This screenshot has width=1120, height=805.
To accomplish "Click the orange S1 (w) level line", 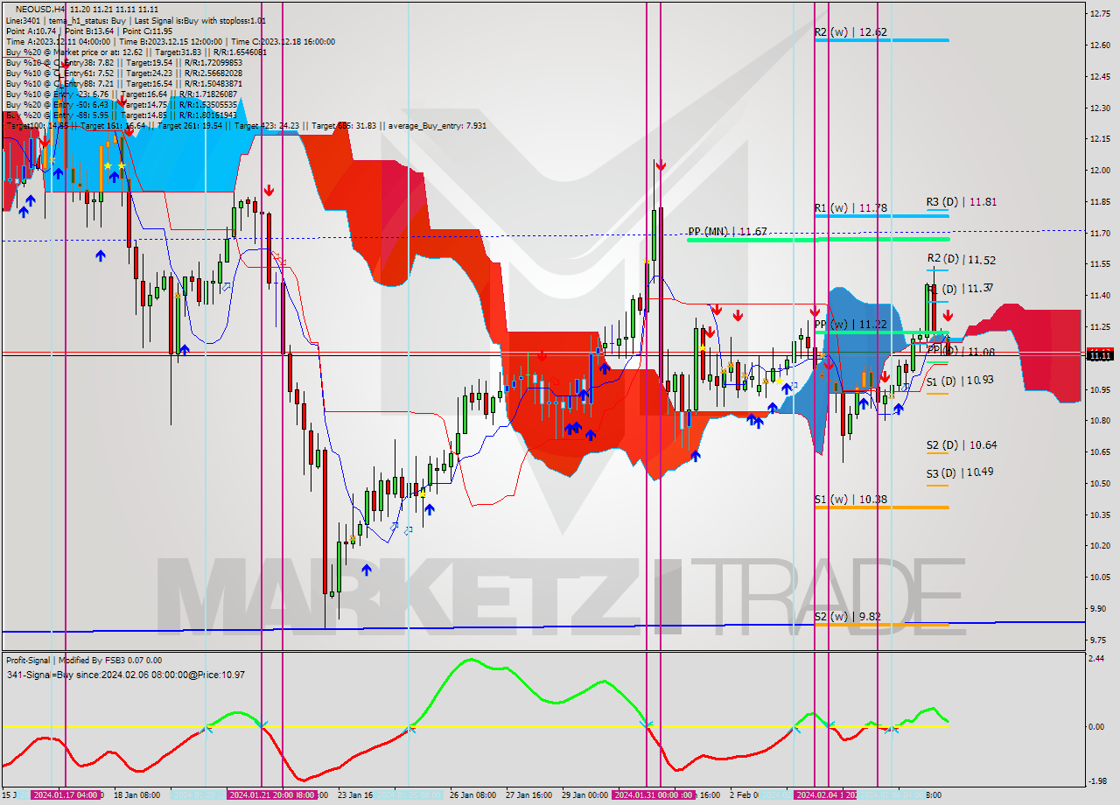I will (x=881, y=507).
